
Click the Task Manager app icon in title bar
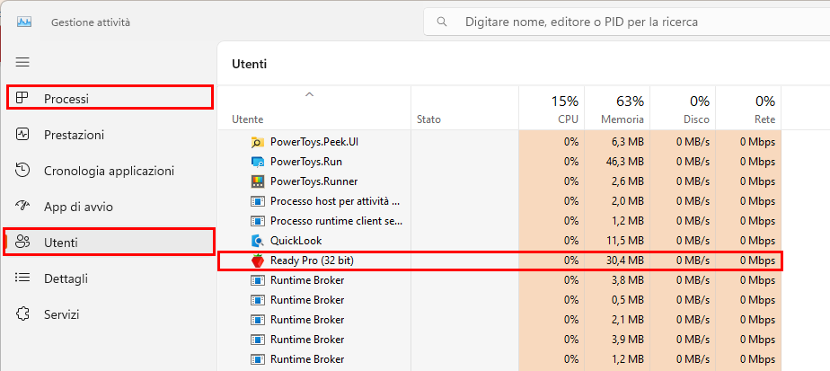coord(24,22)
